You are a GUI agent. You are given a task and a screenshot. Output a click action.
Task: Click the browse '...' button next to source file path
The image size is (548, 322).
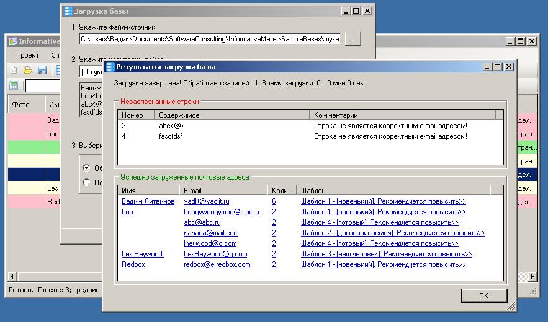click(x=353, y=39)
